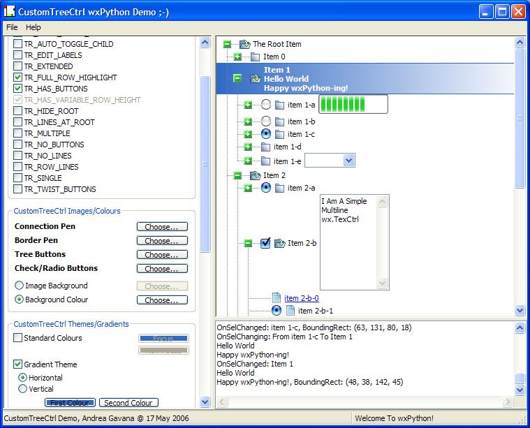Click the folder icon next to item 1-a
This screenshot has height=428, width=530.
click(279, 105)
